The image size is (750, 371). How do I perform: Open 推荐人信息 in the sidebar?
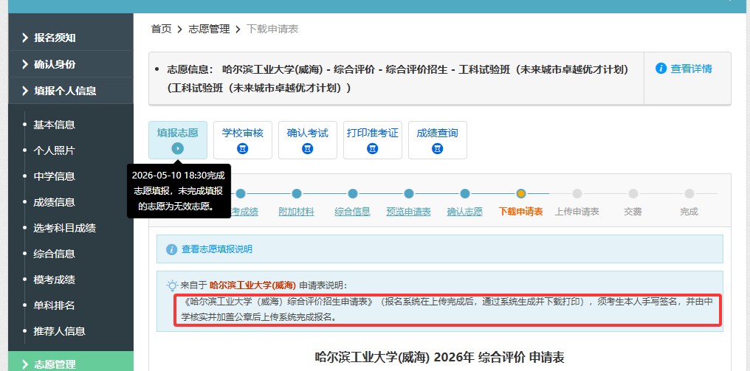click(59, 331)
